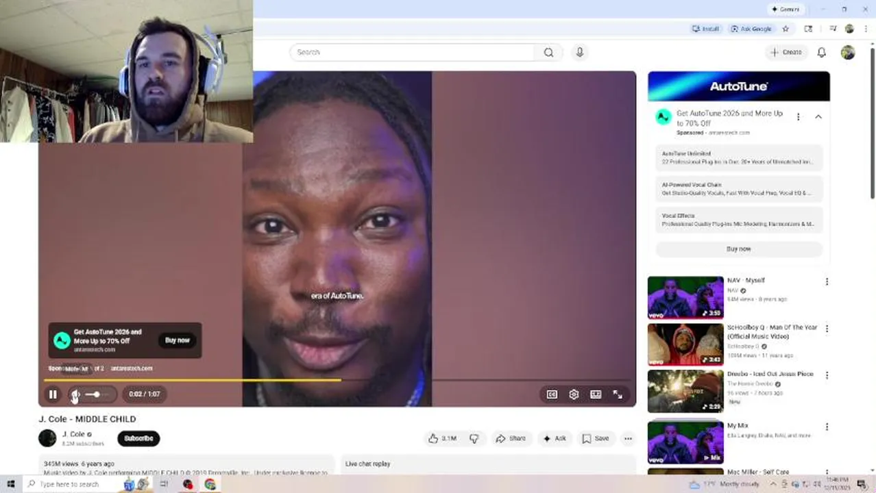This screenshot has width=876, height=493.
Task: Open Gemini in Chrome
Action: point(785,9)
